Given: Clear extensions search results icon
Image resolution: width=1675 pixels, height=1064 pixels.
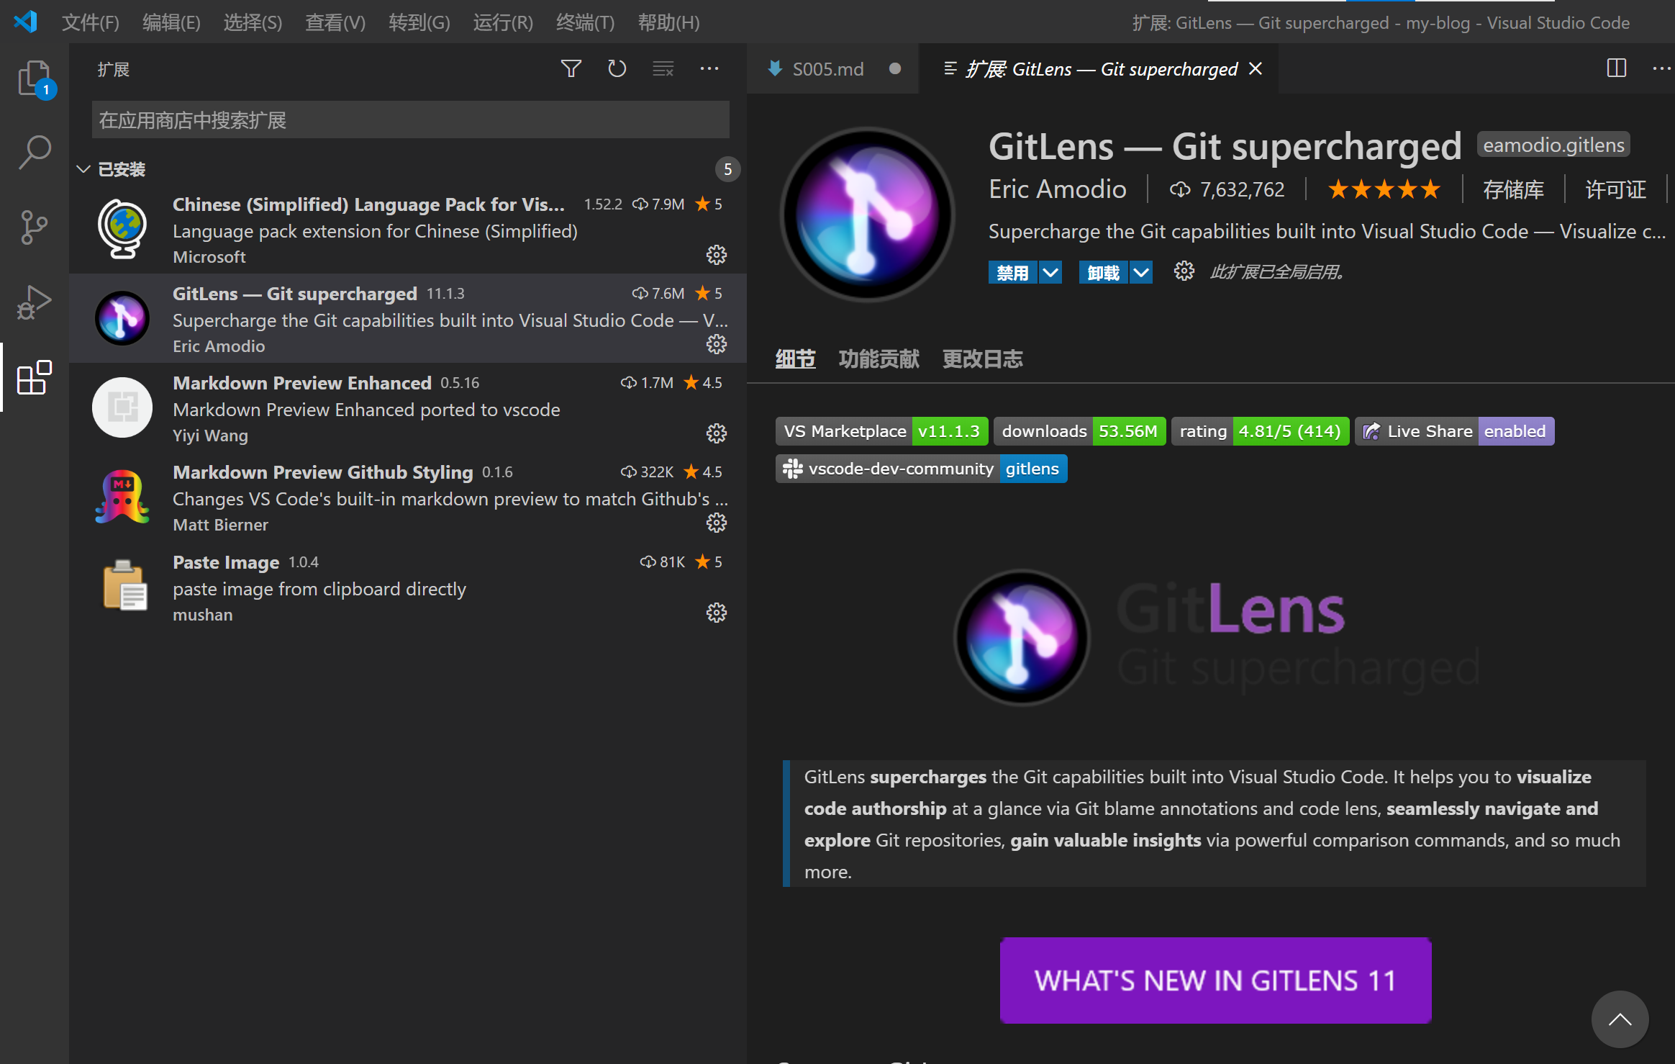Looking at the screenshot, I should 663,69.
